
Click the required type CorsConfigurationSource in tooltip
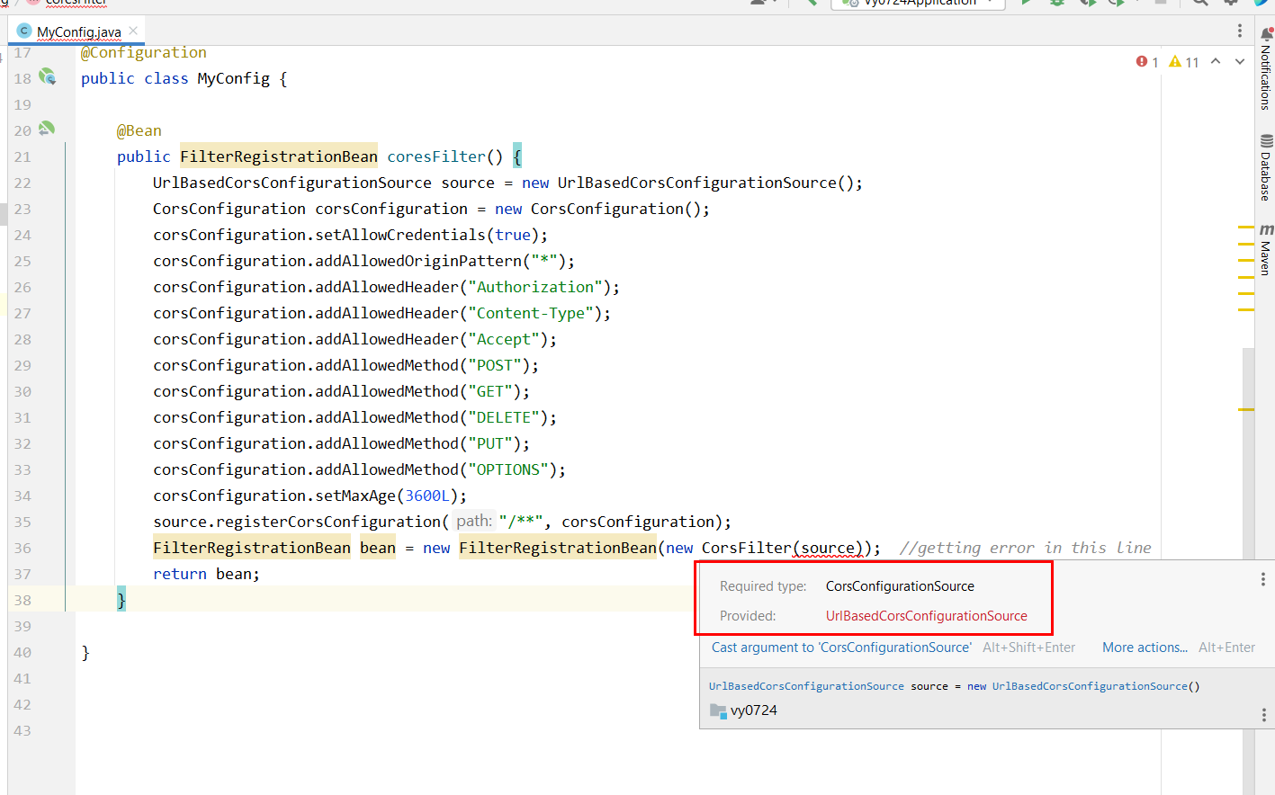[x=900, y=586]
